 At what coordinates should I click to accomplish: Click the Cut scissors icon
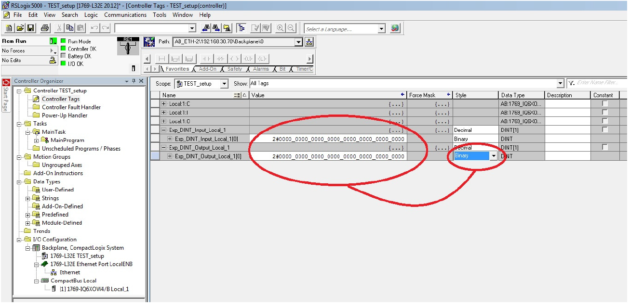59,28
